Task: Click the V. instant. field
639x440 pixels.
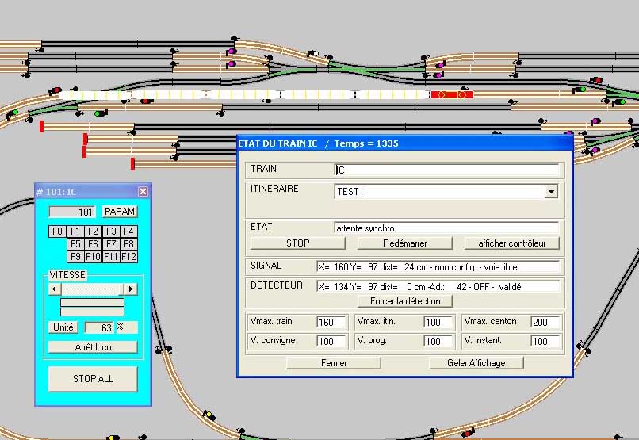Action: (x=546, y=342)
